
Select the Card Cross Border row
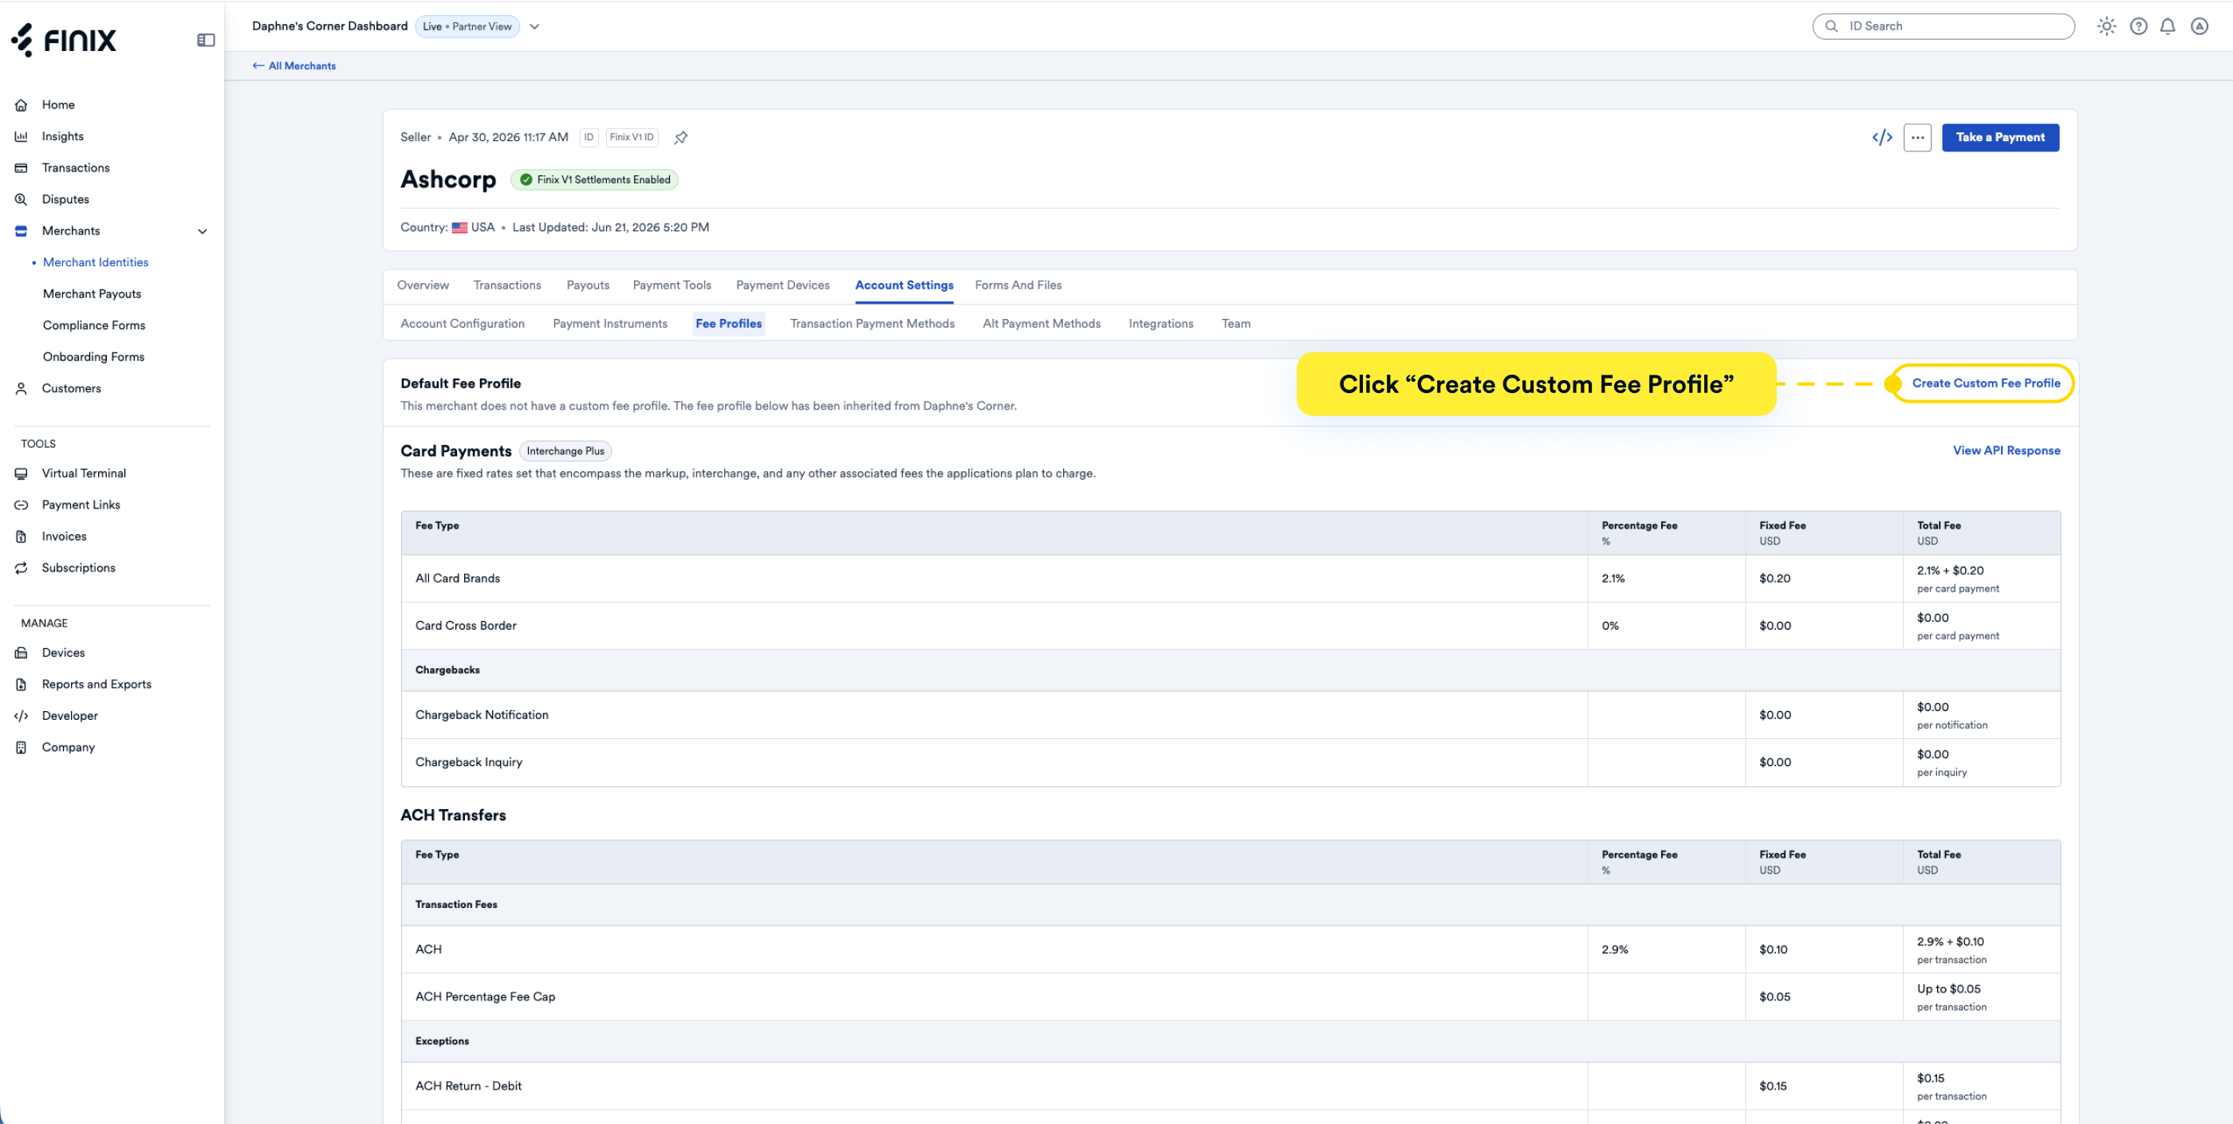[x=1230, y=626]
